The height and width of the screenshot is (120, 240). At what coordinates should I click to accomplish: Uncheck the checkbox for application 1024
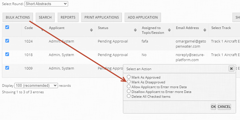pos(7,41)
